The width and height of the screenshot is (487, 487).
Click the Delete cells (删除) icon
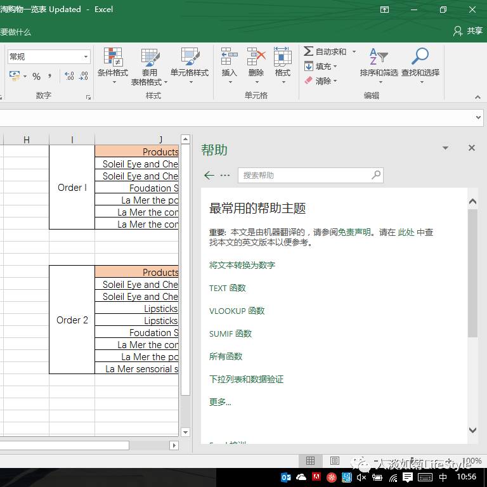click(256, 66)
